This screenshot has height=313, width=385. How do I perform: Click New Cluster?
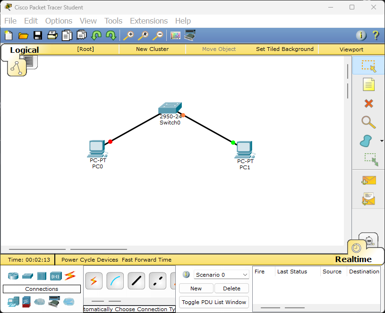pos(152,49)
